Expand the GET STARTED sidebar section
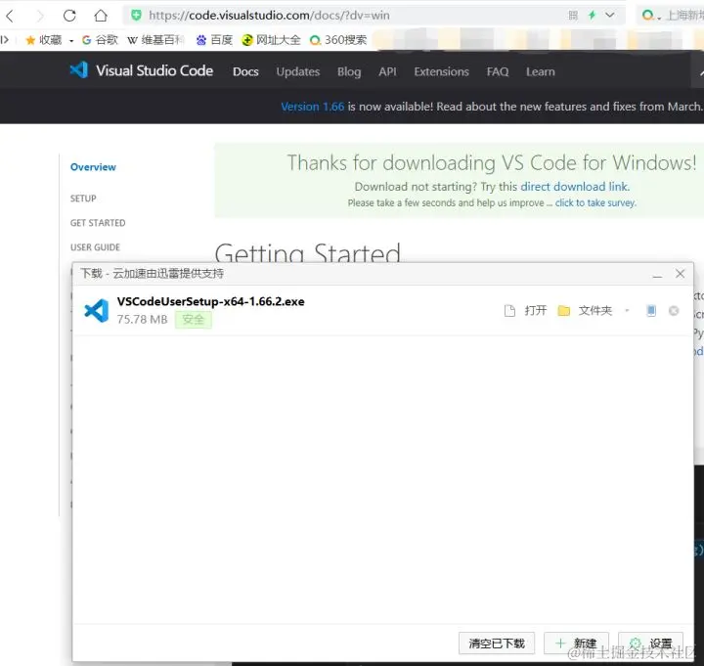 [x=98, y=223]
